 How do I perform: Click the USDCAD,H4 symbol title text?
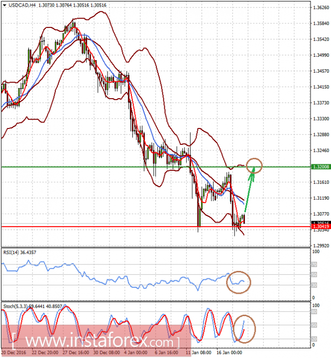[x=22, y=5]
